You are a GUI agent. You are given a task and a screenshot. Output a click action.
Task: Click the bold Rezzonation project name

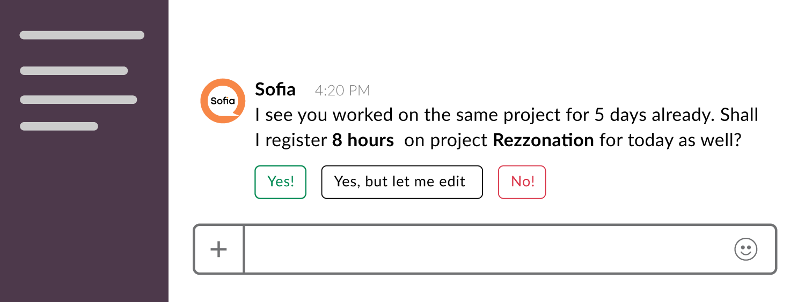tap(543, 140)
